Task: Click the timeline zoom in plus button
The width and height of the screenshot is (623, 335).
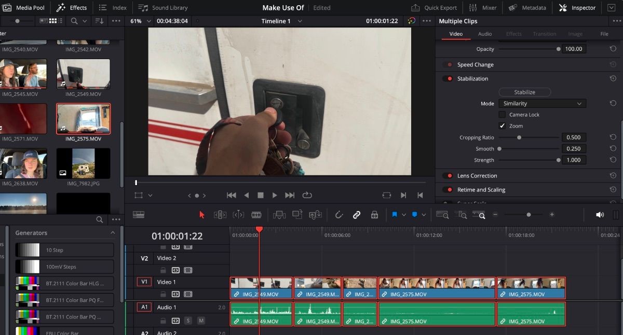Action: point(552,215)
